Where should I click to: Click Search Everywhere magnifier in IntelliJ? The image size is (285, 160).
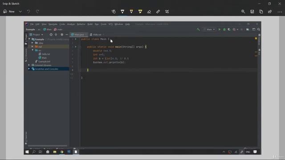(259, 29)
